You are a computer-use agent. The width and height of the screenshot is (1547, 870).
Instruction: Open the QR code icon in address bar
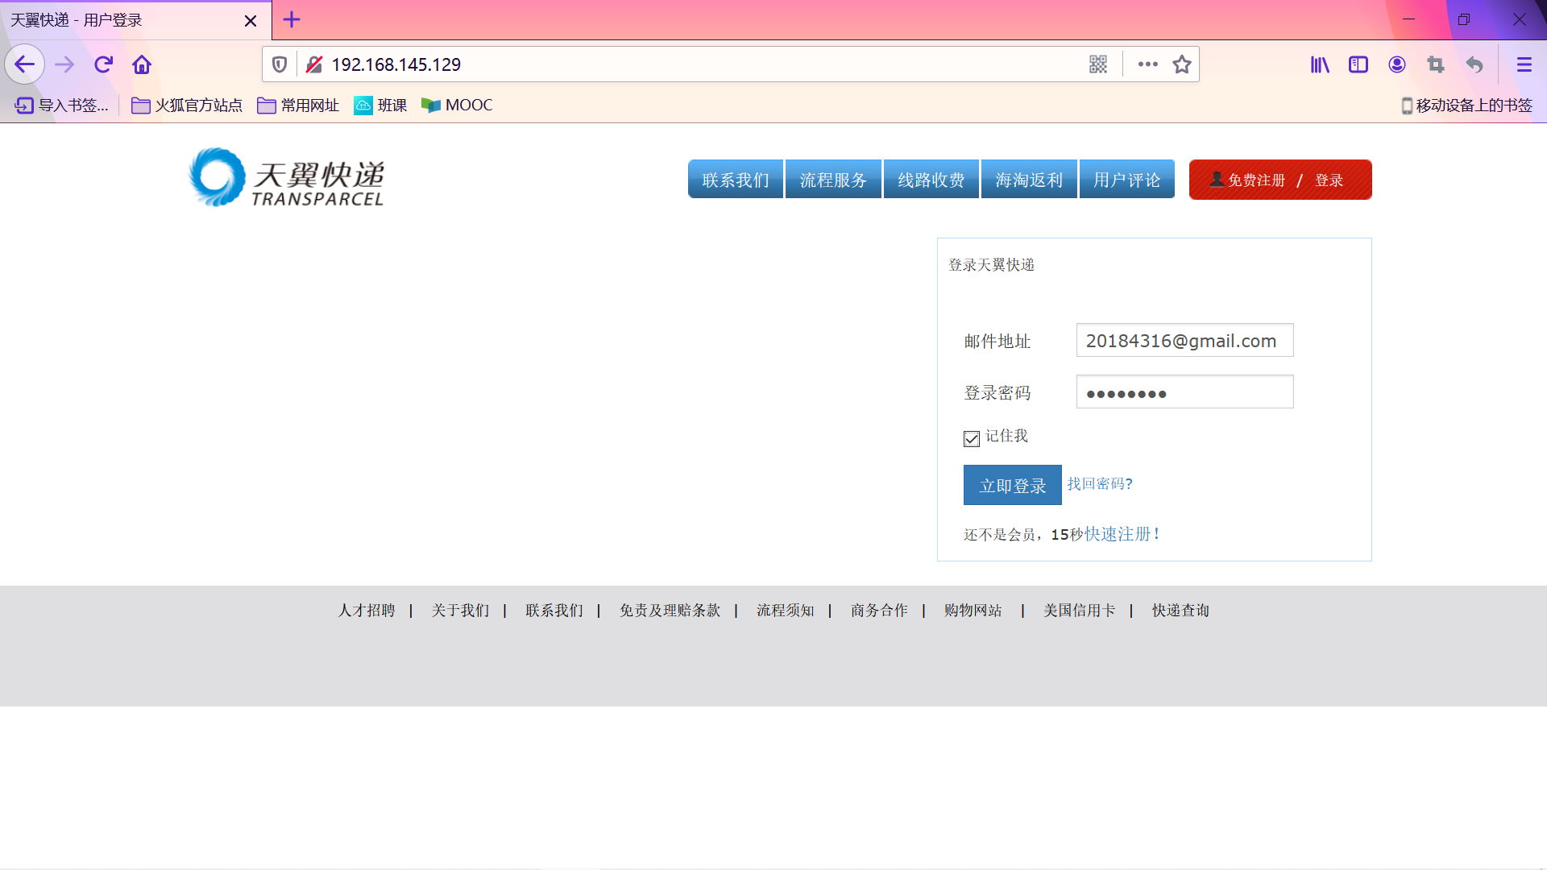click(x=1098, y=64)
